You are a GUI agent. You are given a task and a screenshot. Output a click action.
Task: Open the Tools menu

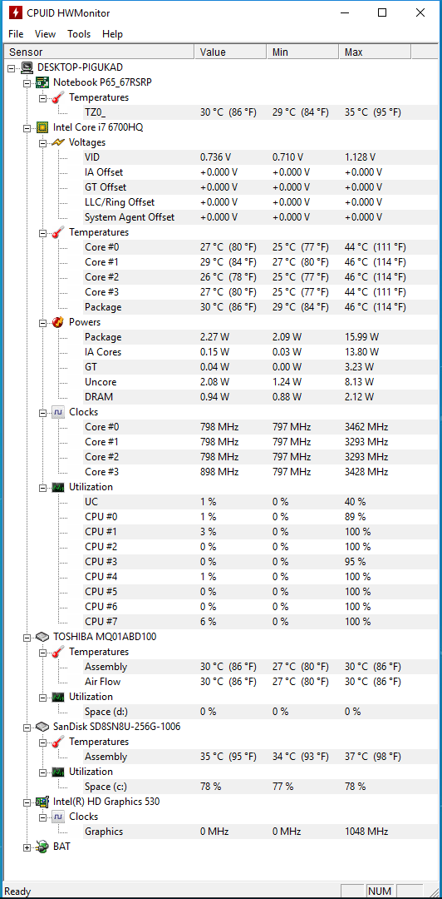pos(79,34)
